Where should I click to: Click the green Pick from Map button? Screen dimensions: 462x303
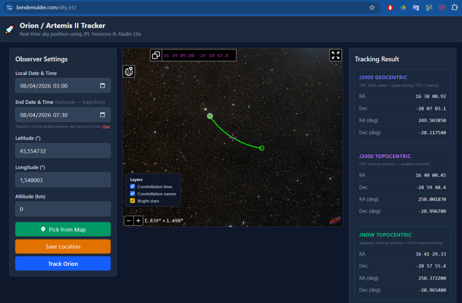coord(63,230)
